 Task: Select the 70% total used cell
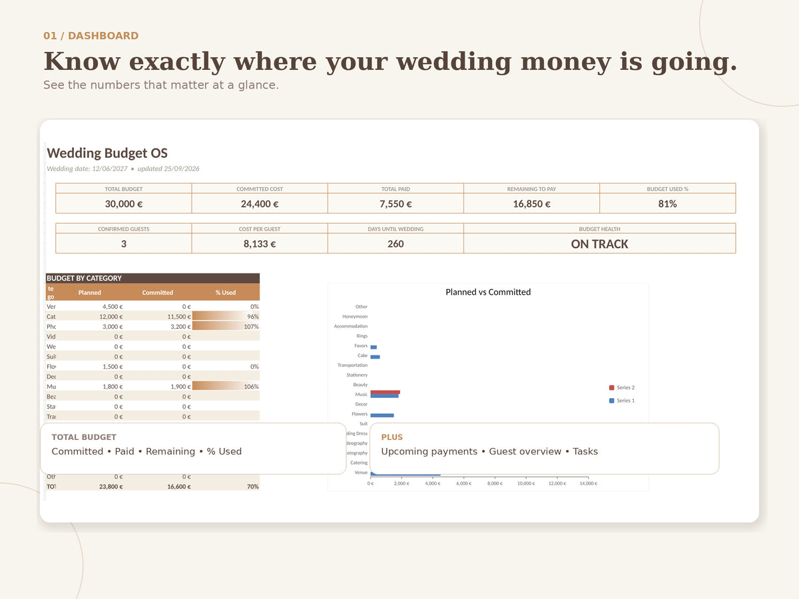226,487
